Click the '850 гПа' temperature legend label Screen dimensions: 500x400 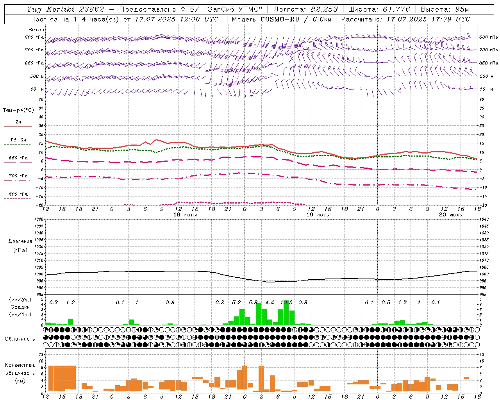click(x=18, y=158)
